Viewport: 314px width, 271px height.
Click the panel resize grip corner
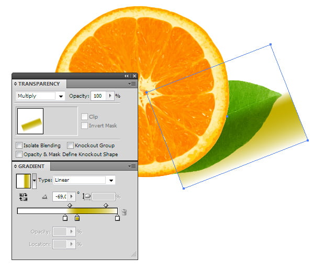pos(134,254)
